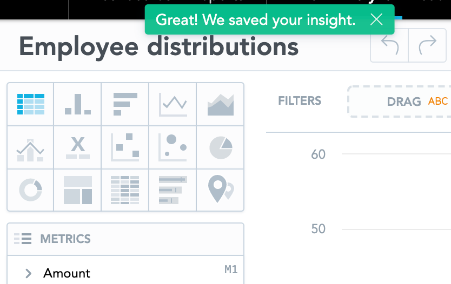Select the Donut chart icon
Image resolution: width=451 pixels, height=284 pixels.
(30, 190)
